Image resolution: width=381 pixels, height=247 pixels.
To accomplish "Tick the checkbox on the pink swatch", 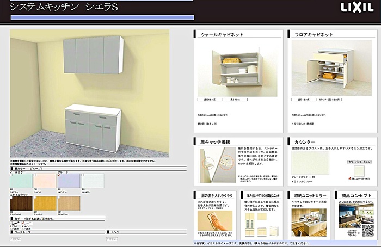I will [x=36, y=174].
